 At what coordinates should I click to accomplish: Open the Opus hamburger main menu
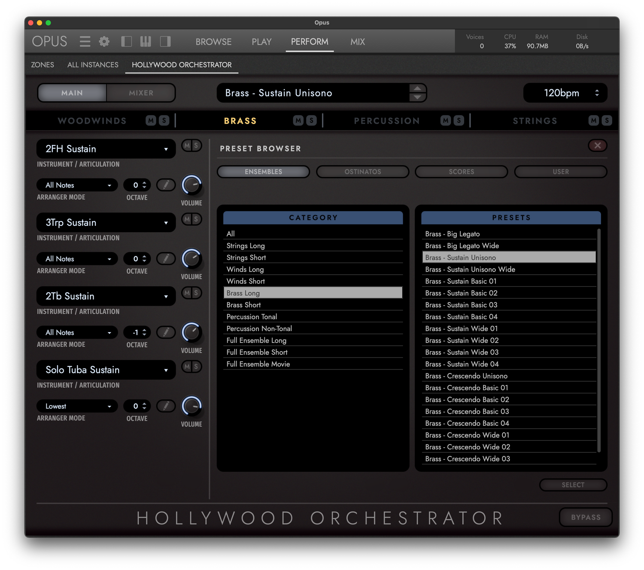tap(85, 42)
